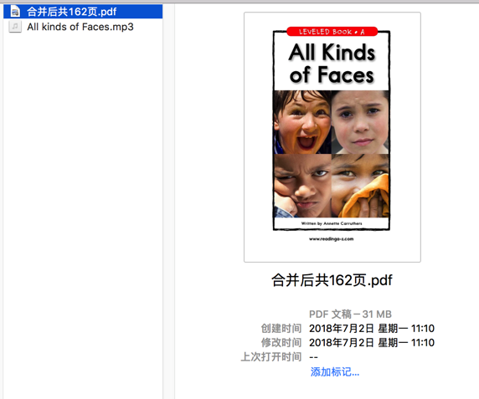Click the 修改时间 label

[x=281, y=343]
